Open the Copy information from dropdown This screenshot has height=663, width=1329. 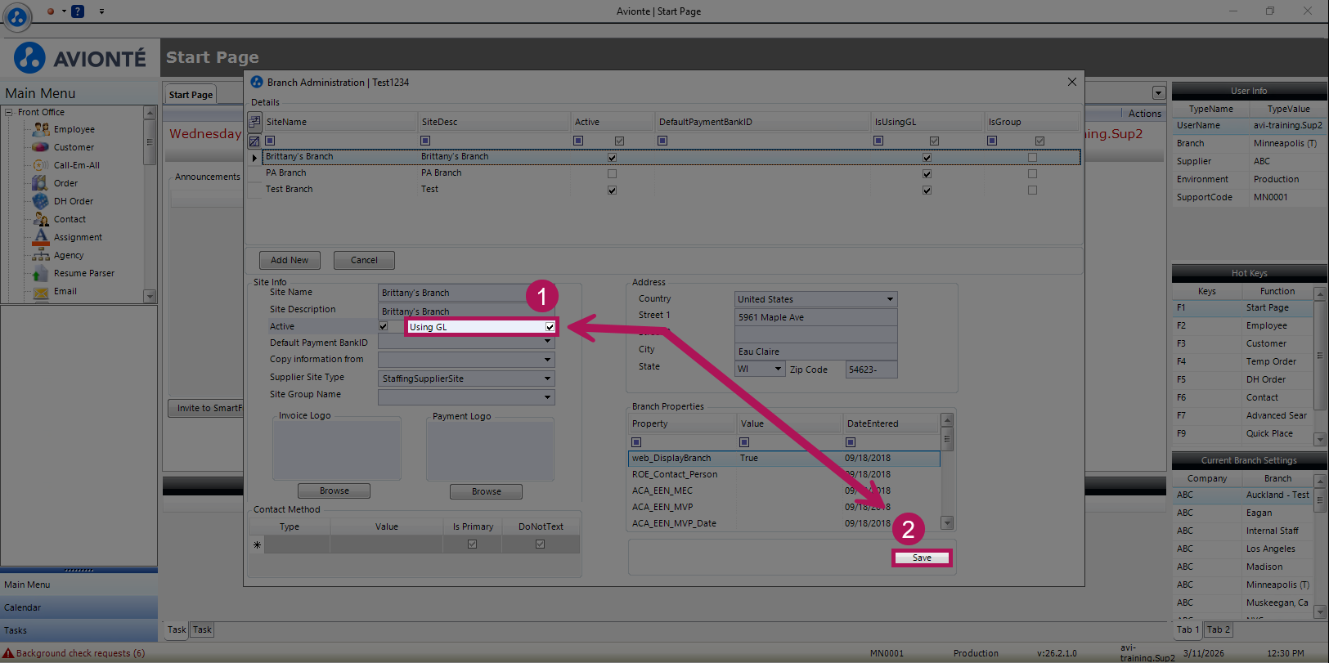(547, 360)
